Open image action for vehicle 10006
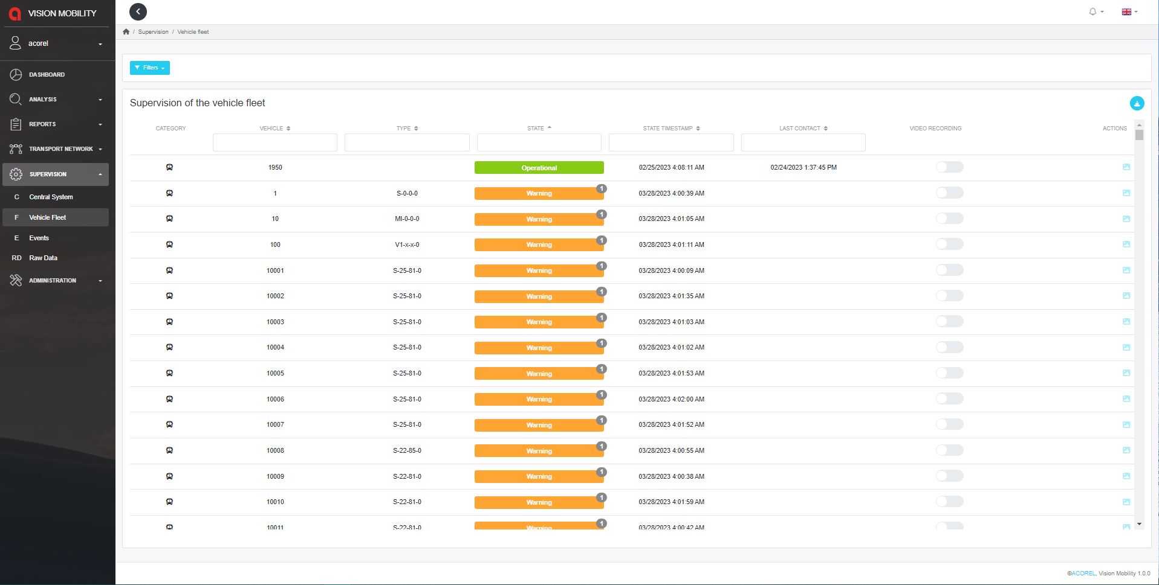Image resolution: width=1159 pixels, height=585 pixels. pyautogui.click(x=1126, y=399)
